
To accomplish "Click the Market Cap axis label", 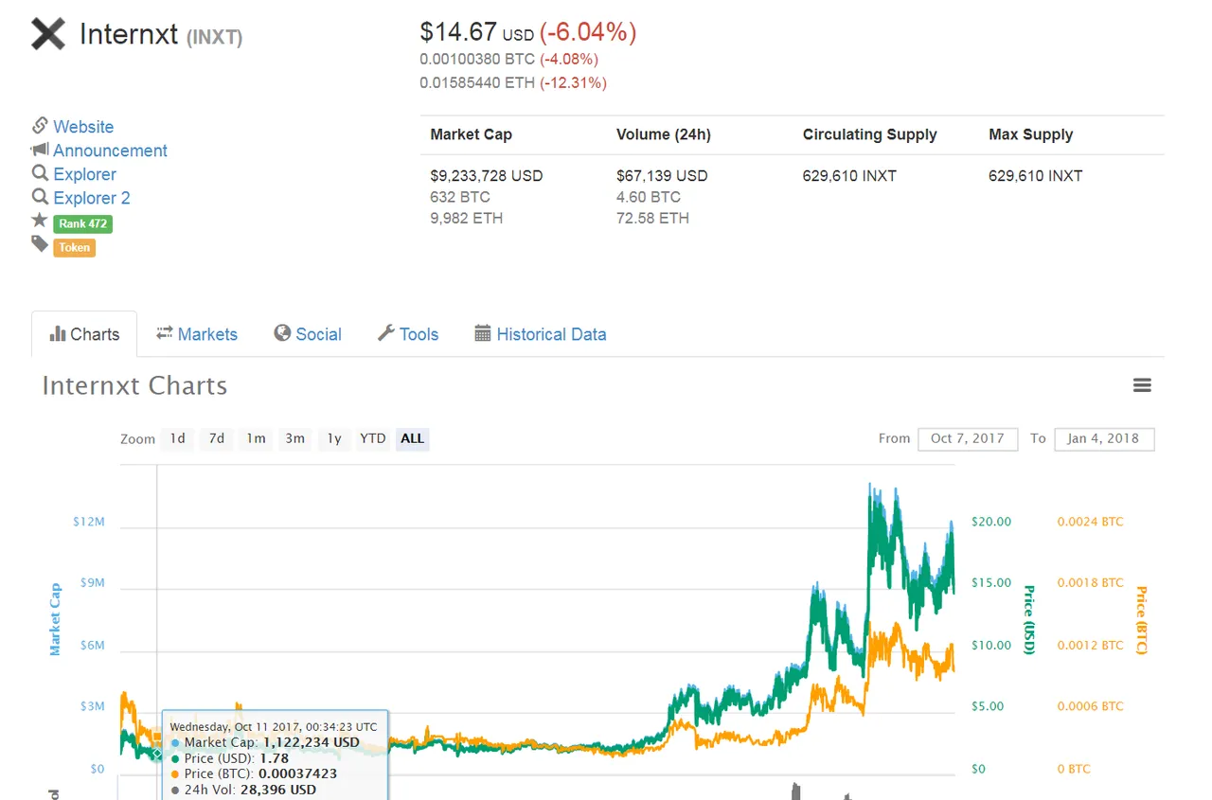I will pos(55,619).
